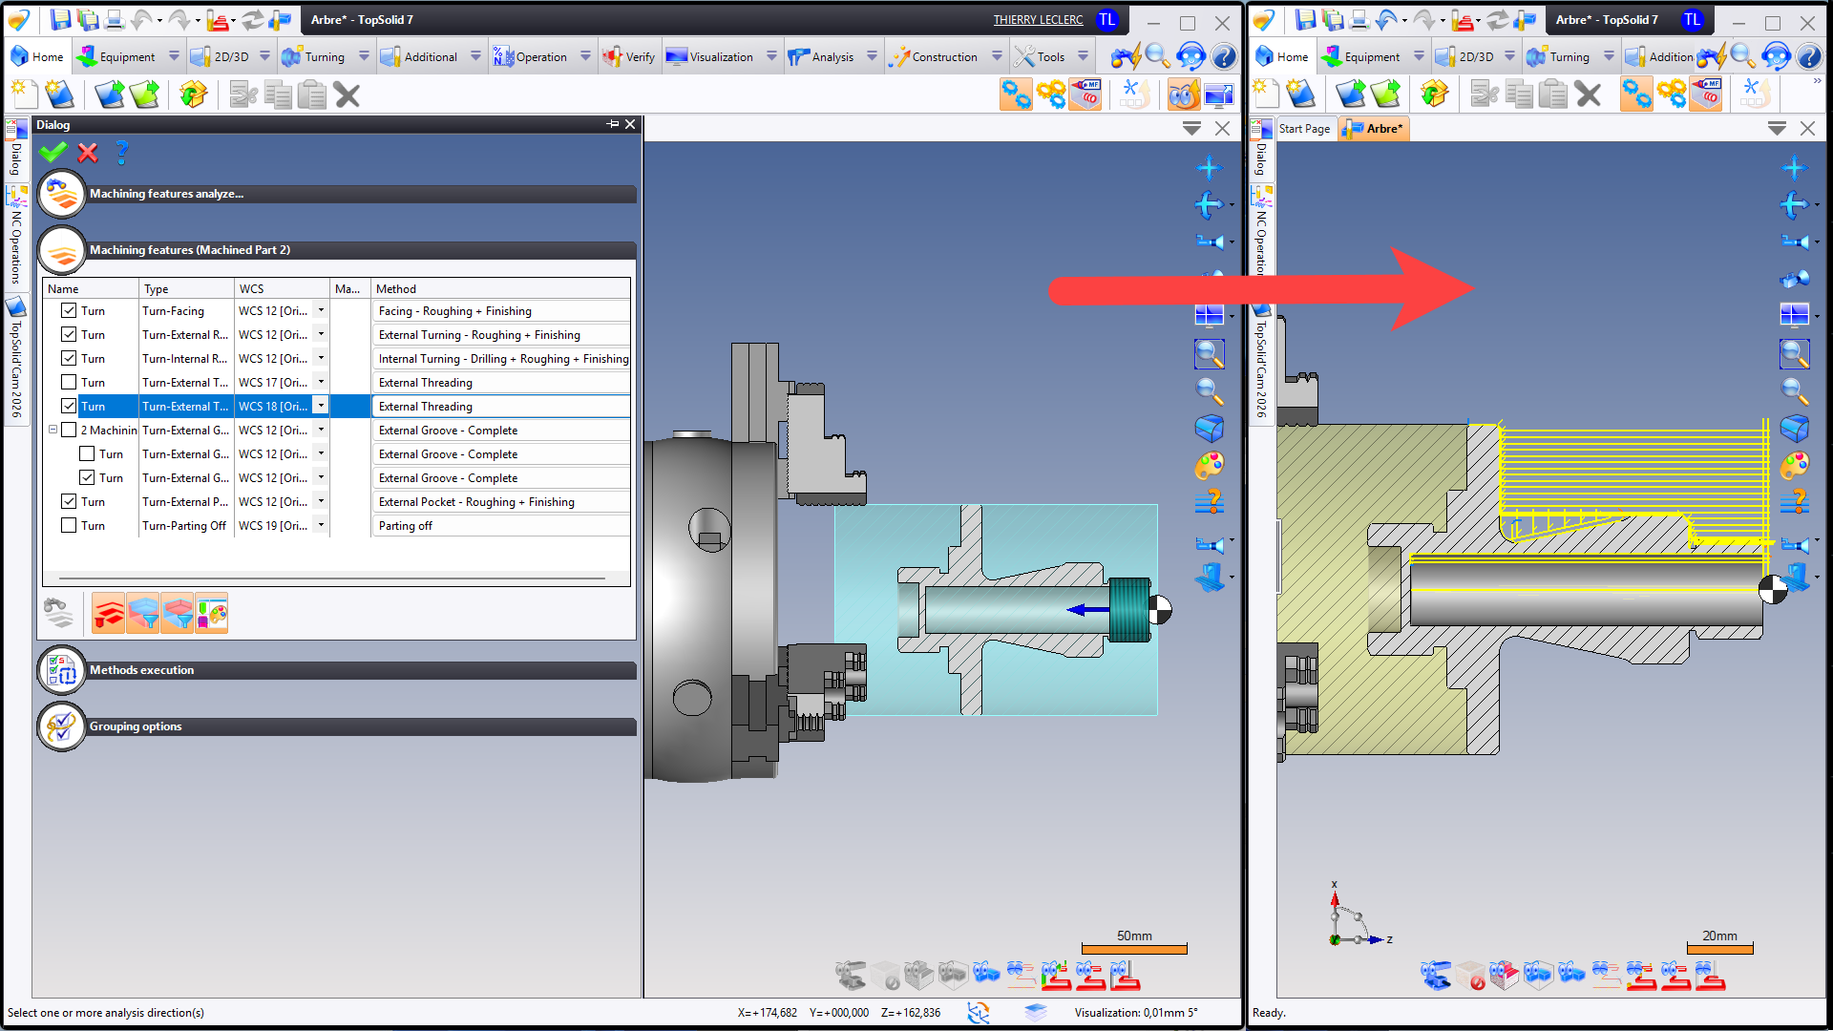Enable the WCS 17 External Threading checkbox
The height and width of the screenshot is (1031, 1833).
[x=69, y=382]
